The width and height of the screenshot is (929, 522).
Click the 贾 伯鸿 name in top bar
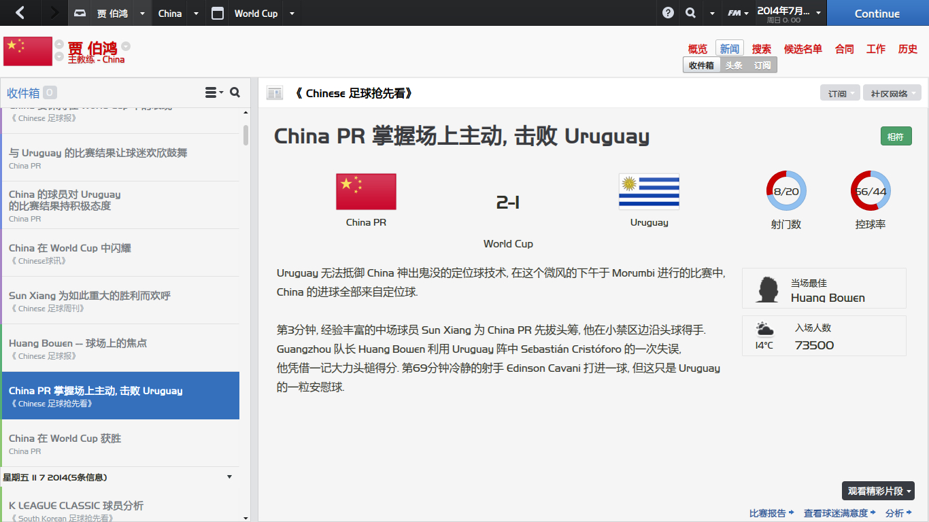(112, 14)
